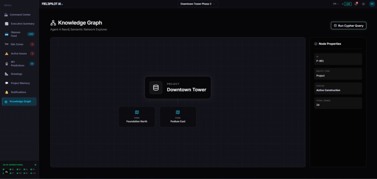Open the notification bell in top bar
This screenshot has width=377, height=179.
click(x=356, y=4)
